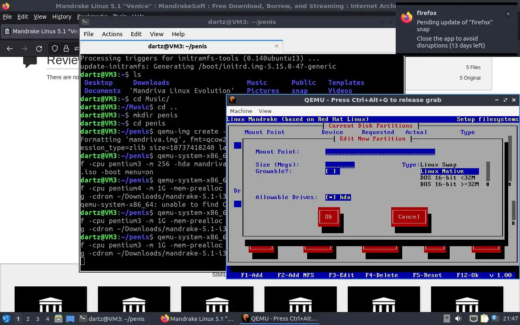Open Firefox View menu

(40, 17)
